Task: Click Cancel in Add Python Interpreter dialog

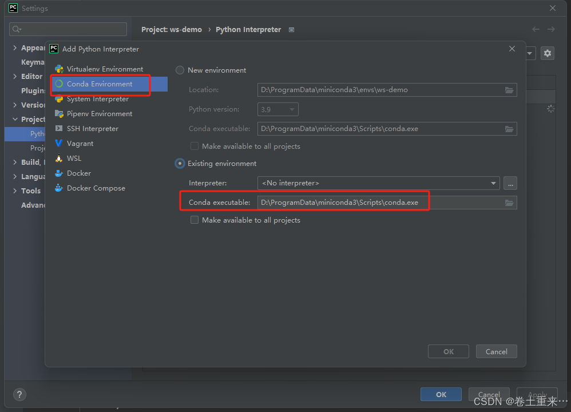Action: 497,351
